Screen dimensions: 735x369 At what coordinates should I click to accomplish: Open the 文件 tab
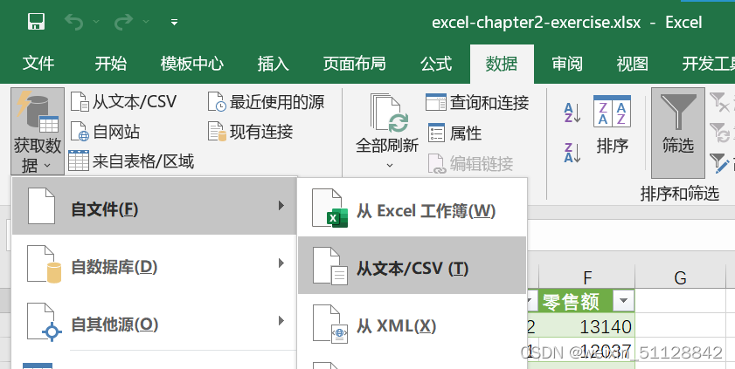[x=38, y=64]
